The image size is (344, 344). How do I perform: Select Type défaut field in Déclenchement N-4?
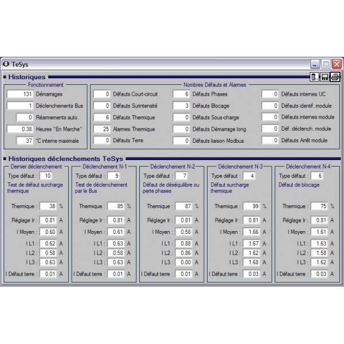click(317, 176)
